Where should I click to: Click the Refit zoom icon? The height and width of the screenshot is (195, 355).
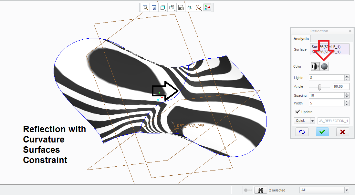pos(145,8)
